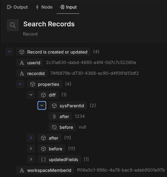This screenshot has height=177, width=167.
Task: Collapse the sysParentId chevron
Action: point(42,105)
